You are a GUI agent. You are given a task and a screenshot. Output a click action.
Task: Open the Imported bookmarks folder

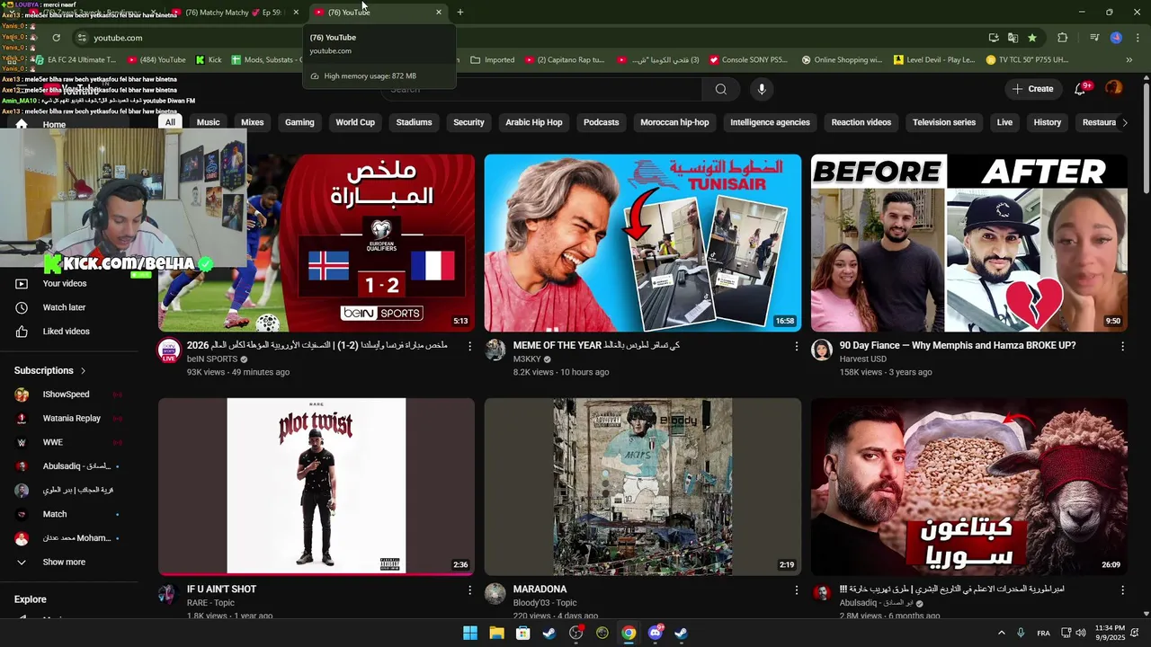point(493,60)
